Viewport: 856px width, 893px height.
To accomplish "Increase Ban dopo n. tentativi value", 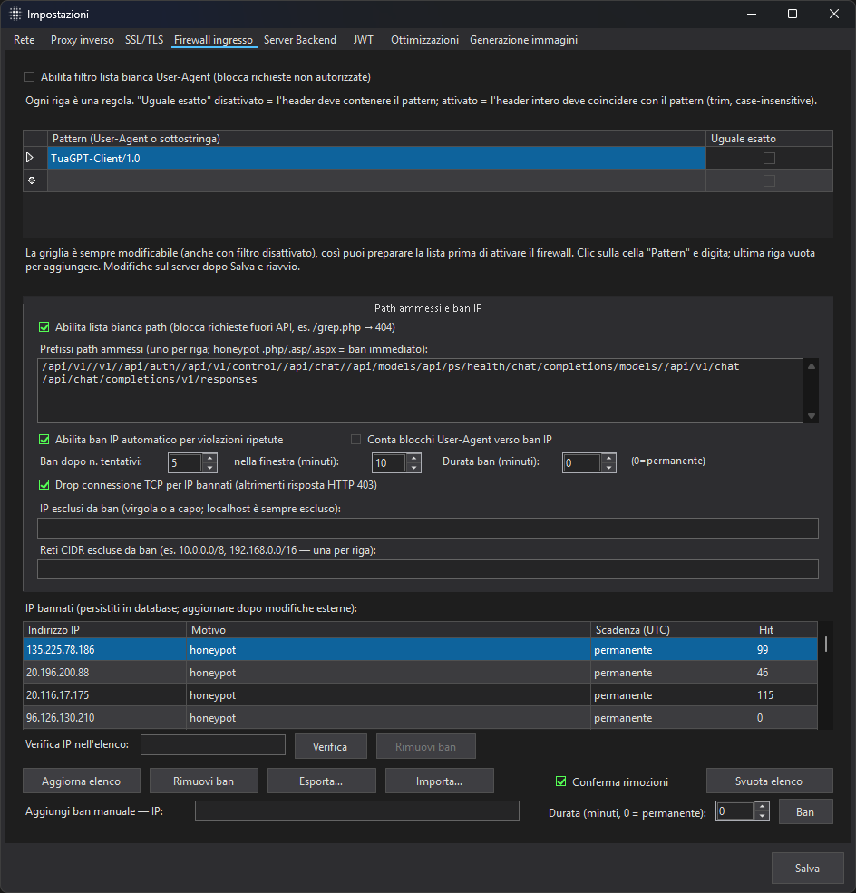I will coord(210,458).
